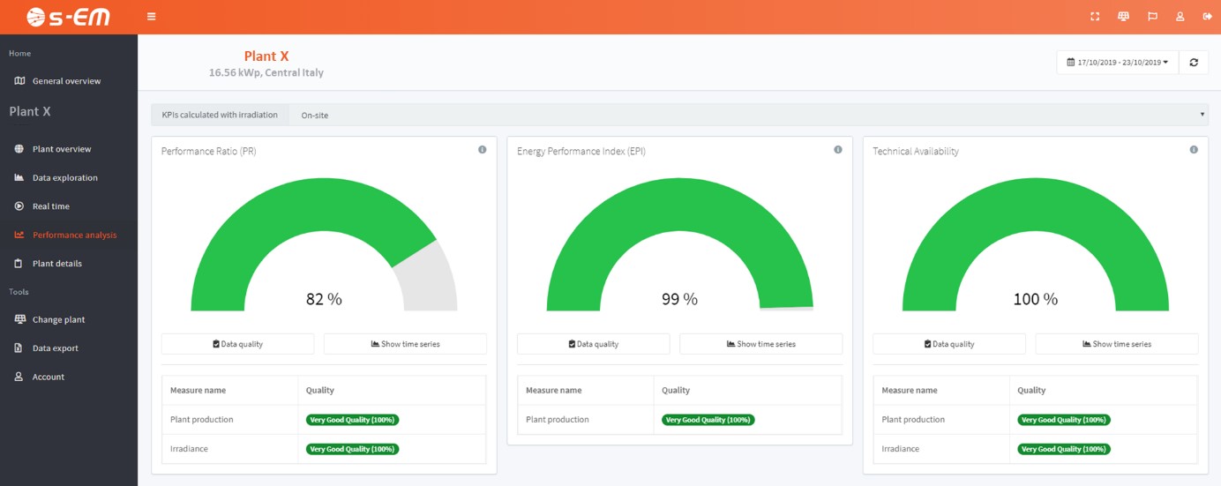Open Performance analysis in sidebar
The width and height of the screenshot is (1221, 486).
[x=74, y=236]
